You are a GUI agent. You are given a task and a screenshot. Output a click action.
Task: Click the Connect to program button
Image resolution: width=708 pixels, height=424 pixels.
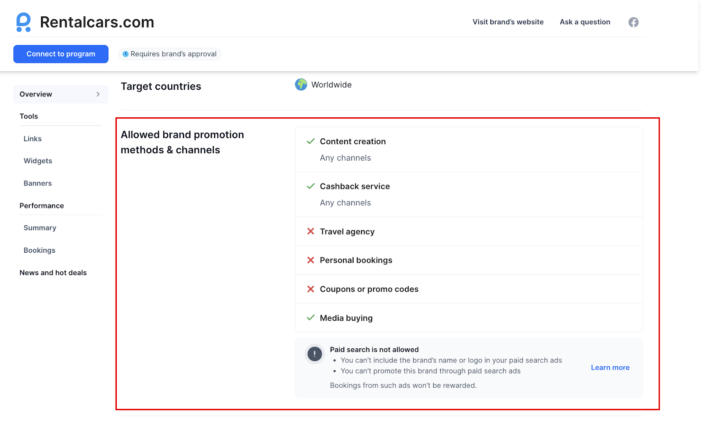pos(61,54)
